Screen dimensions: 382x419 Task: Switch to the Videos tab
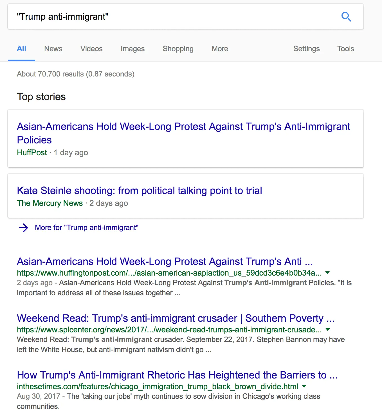click(91, 49)
